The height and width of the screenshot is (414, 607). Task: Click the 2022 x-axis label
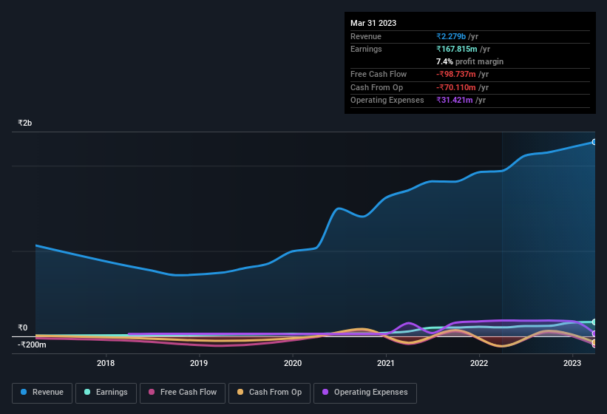pyautogui.click(x=479, y=363)
